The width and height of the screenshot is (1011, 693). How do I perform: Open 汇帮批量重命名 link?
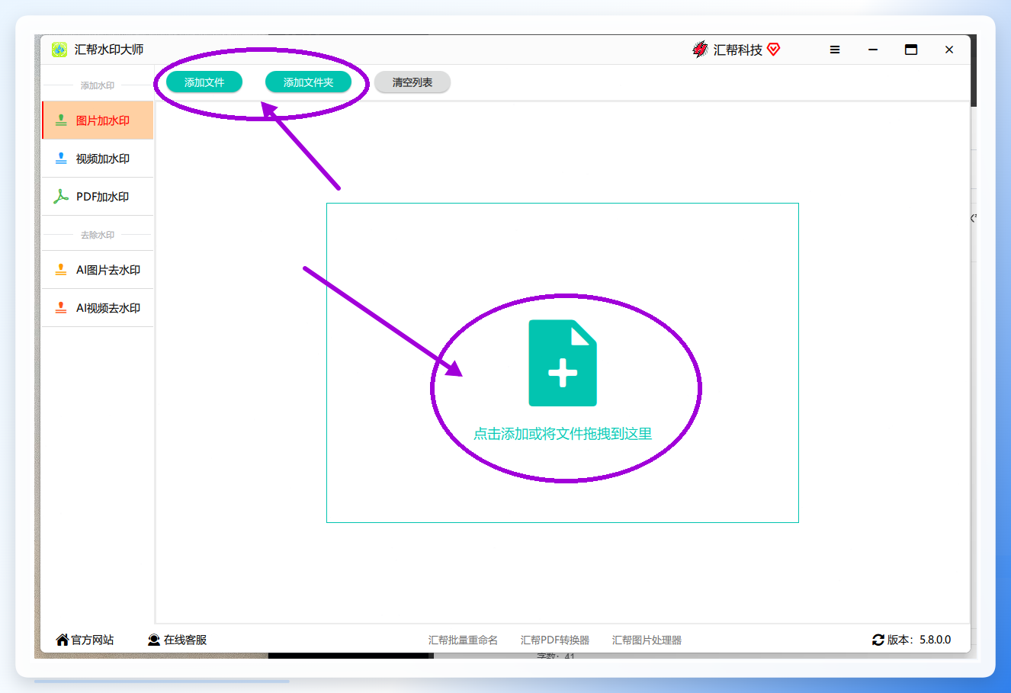(463, 640)
